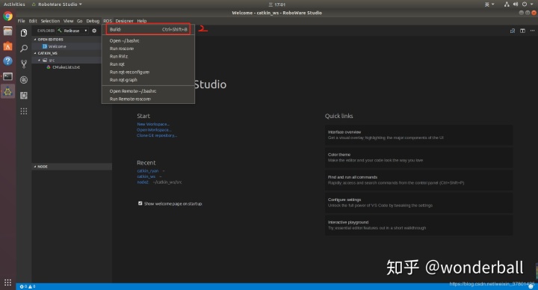
Task: Select Run roscore in ROS menu
Action: click(x=148, y=49)
